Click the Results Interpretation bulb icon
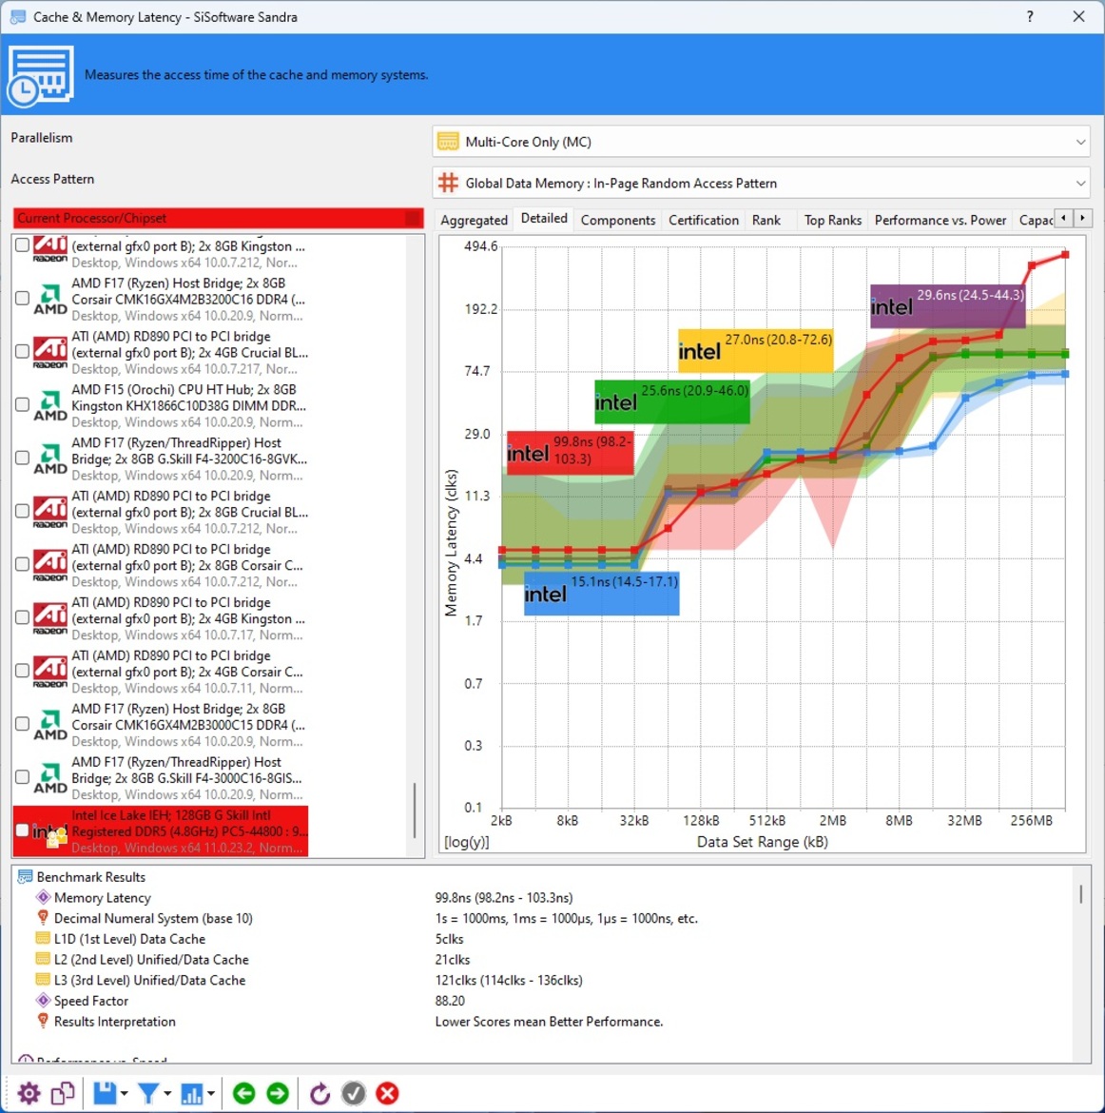Viewport: 1105px width, 1113px height. (x=43, y=1021)
